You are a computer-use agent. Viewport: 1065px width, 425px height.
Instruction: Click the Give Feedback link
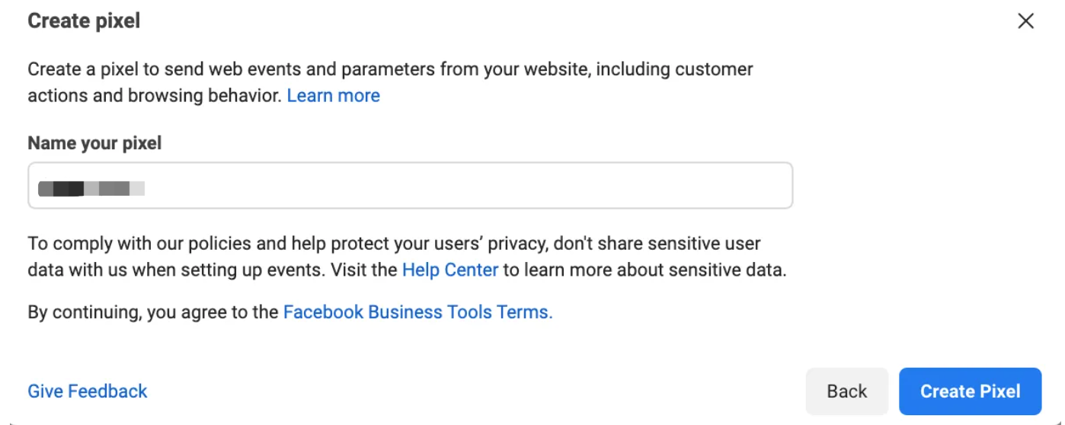tap(88, 391)
